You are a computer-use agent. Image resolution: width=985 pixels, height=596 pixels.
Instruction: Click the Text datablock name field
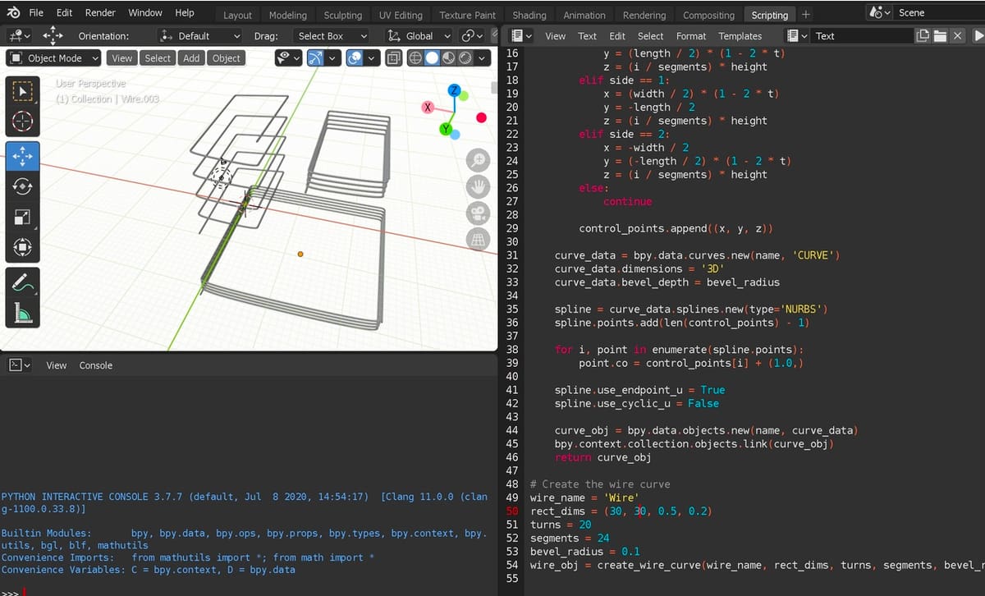(x=862, y=36)
